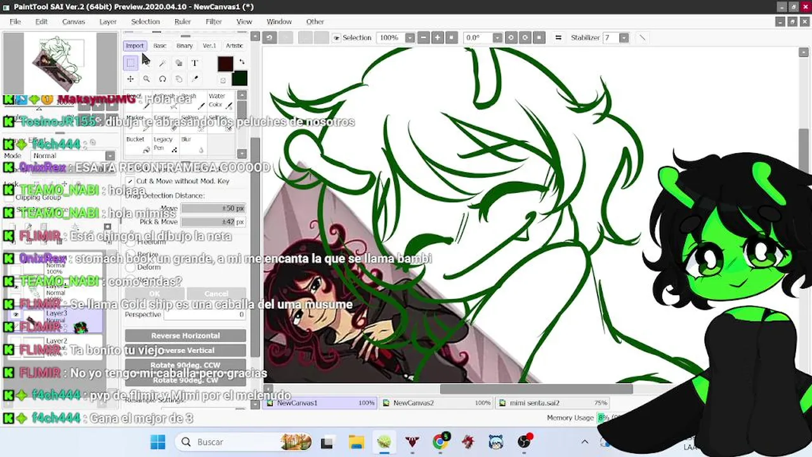Select the Zoom magnifier tool
The image size is (812, 457).
(147, 79)
